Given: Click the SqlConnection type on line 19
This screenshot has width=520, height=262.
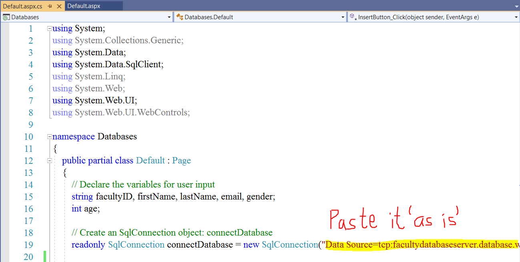Looking at the screenshot, I should (136, 245).
